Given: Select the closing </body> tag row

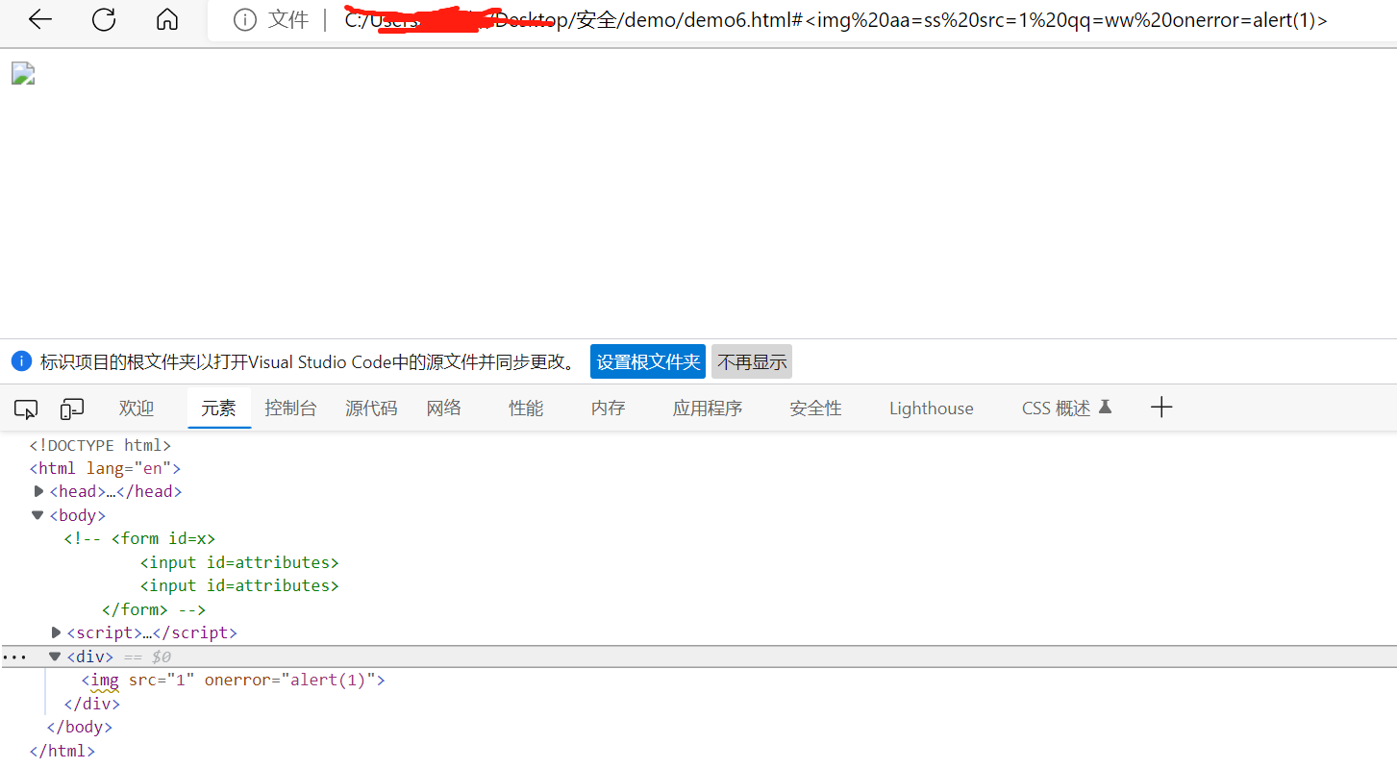Looking at the screenshot, I should click(x=80, y=727).
